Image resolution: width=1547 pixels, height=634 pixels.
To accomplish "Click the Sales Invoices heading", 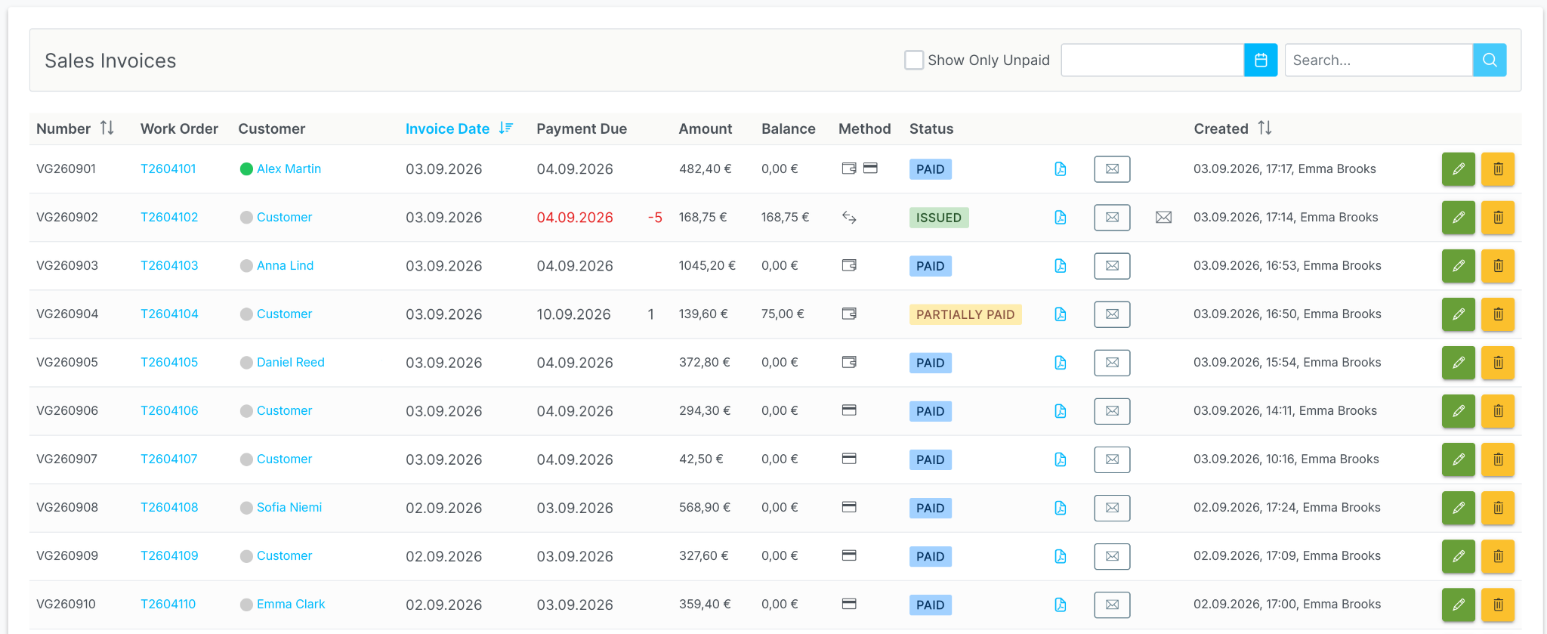I will click(x=110, y=60).
